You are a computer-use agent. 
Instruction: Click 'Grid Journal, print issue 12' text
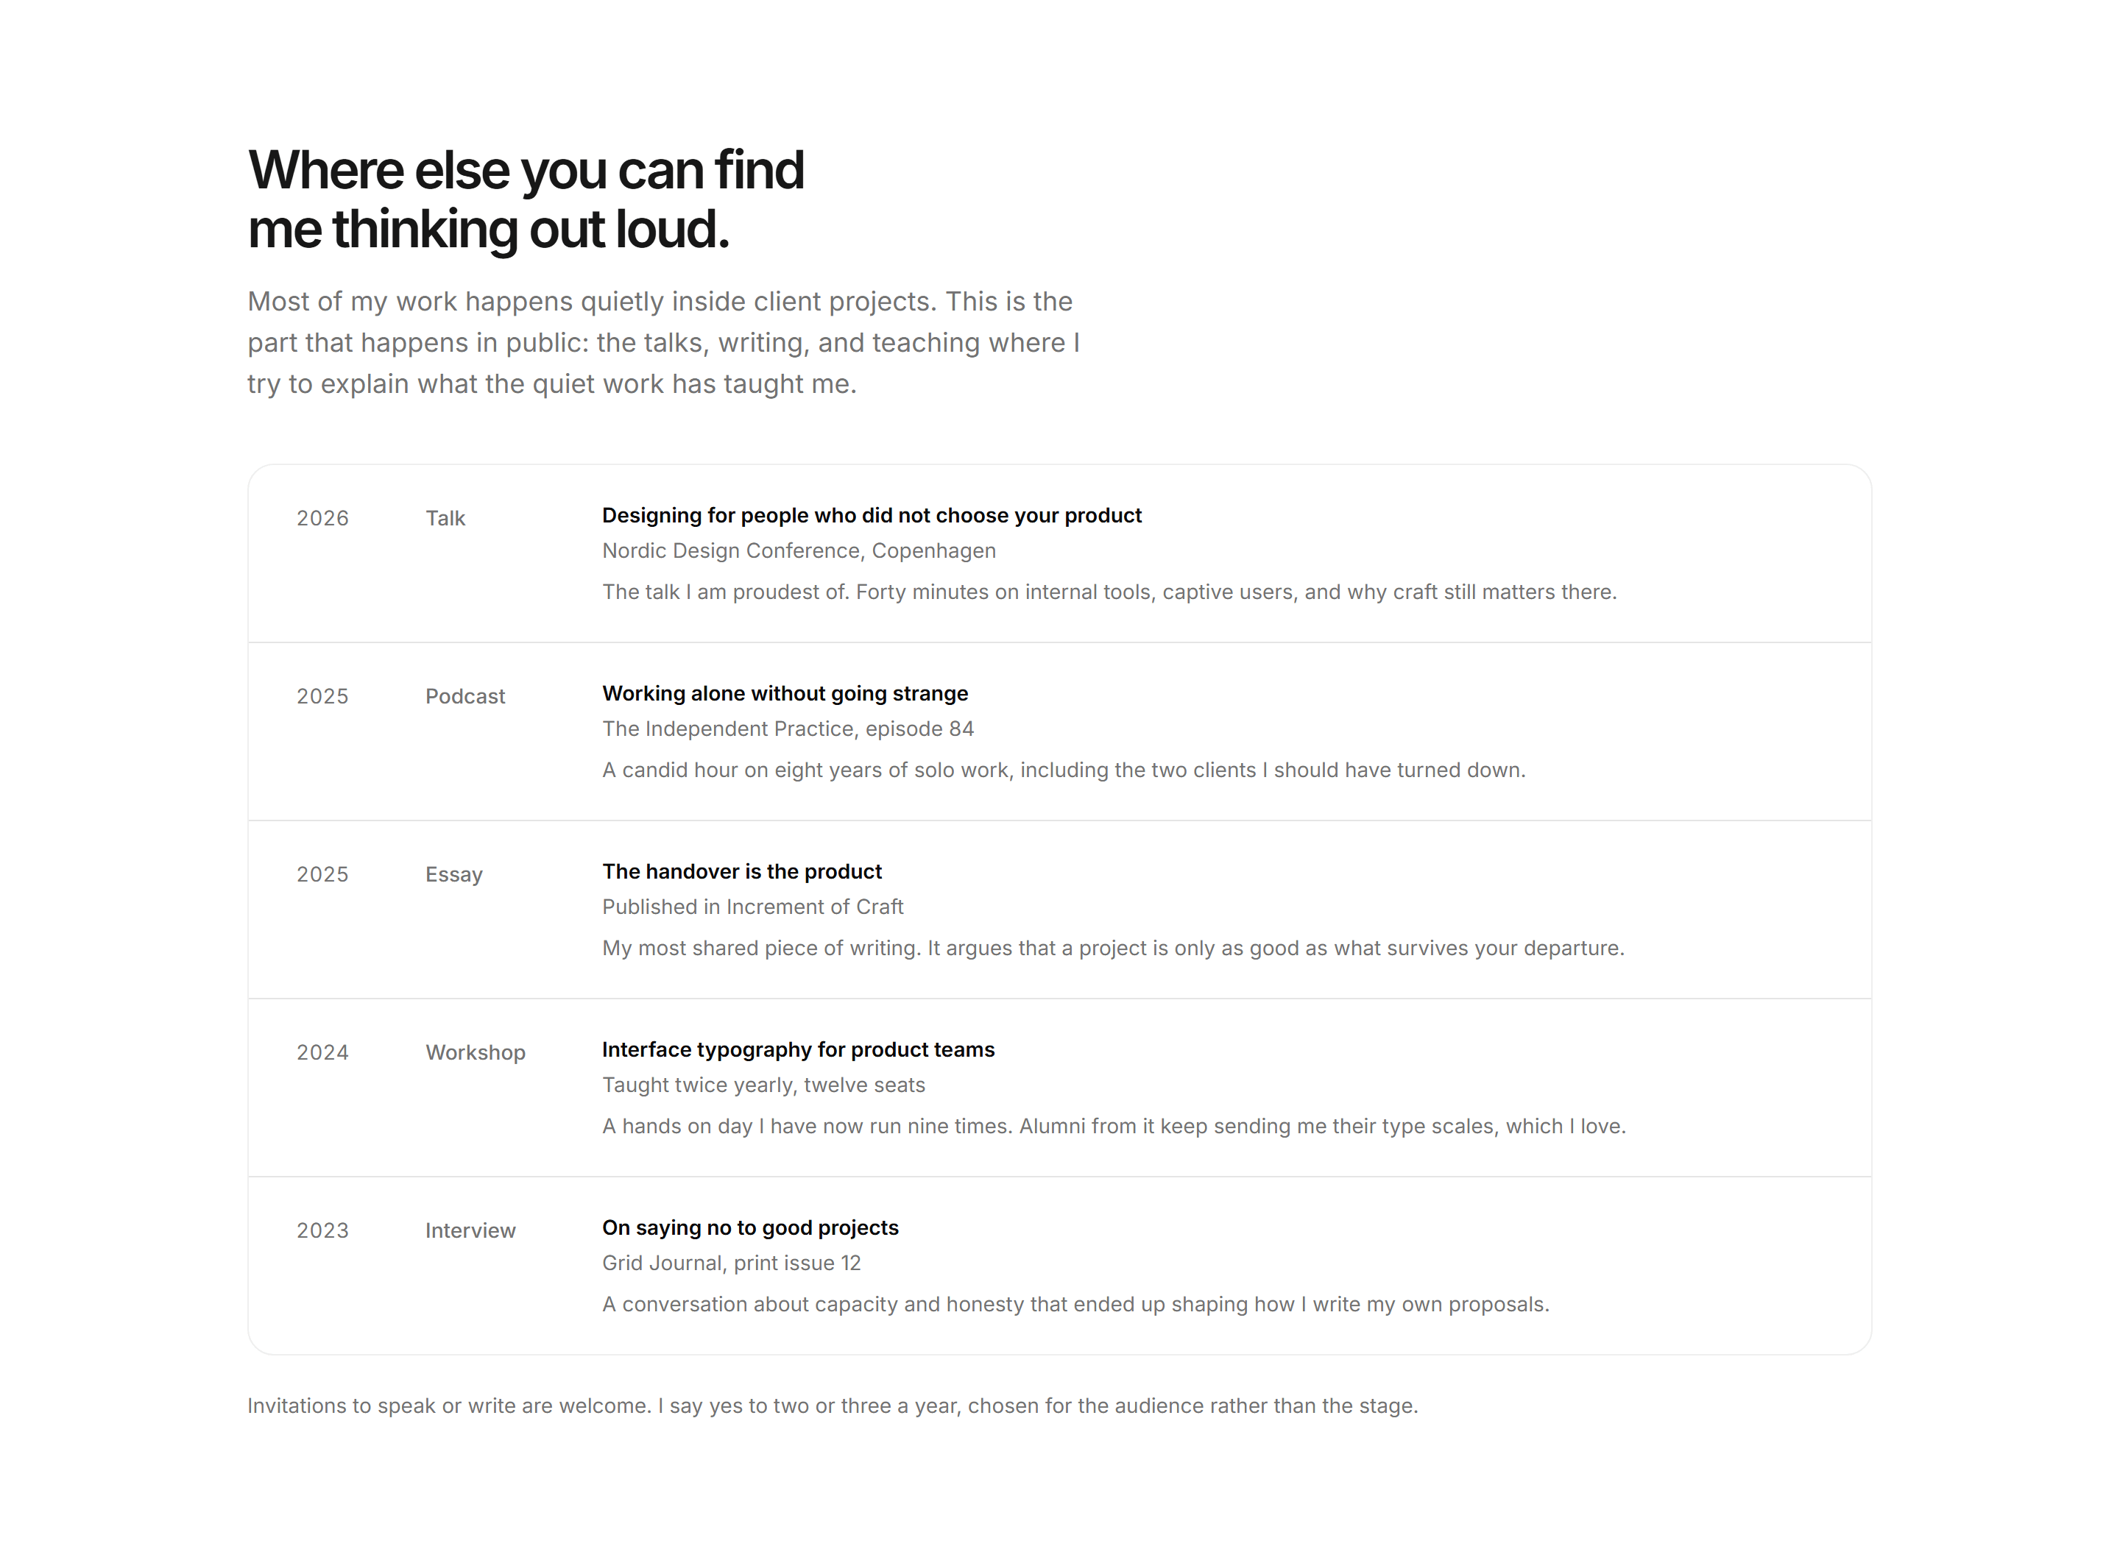[731, 1263]
